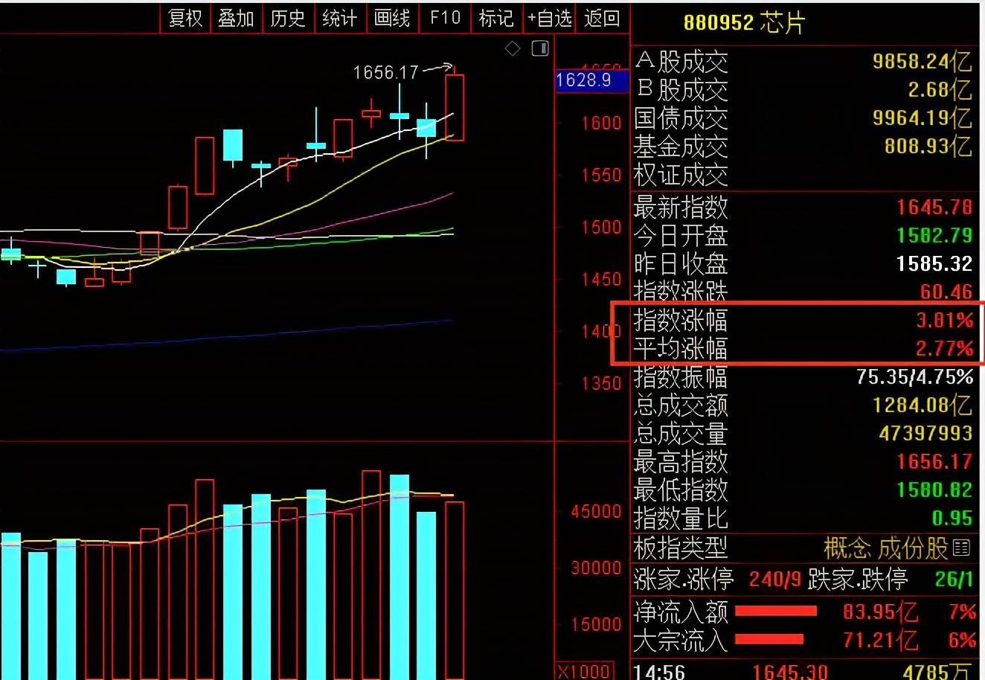Screen dimensions: 985x680
Task: Select the latest red volume bar
Action: [455, 591]
